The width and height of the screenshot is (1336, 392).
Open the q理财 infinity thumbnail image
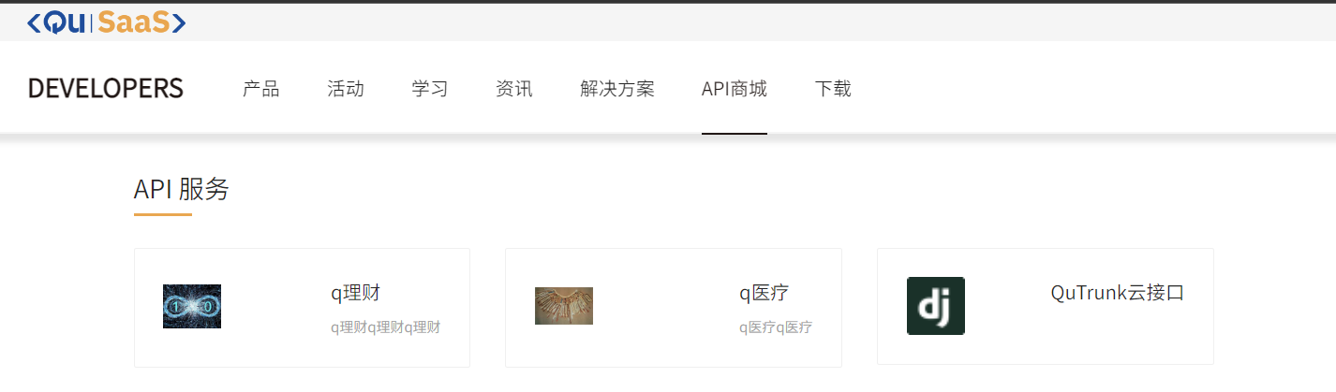(x=192, y=306)
